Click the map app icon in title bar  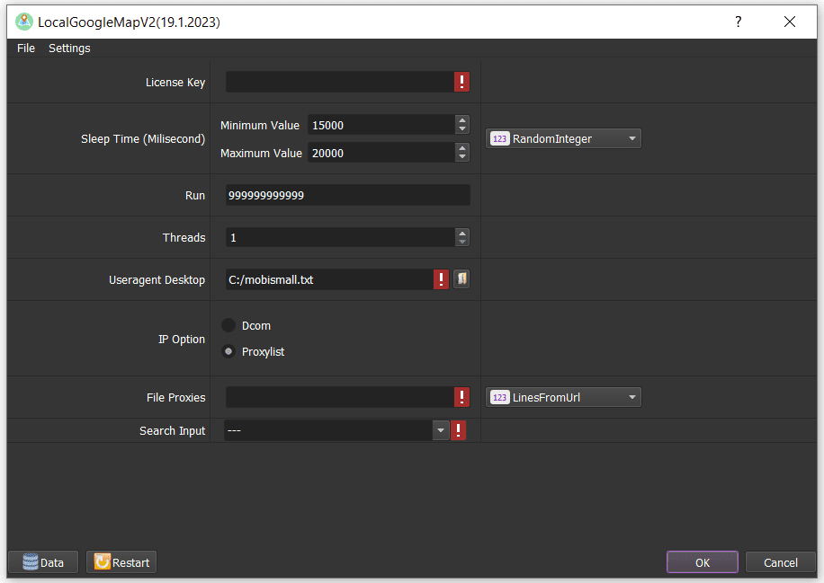(24, 22)
